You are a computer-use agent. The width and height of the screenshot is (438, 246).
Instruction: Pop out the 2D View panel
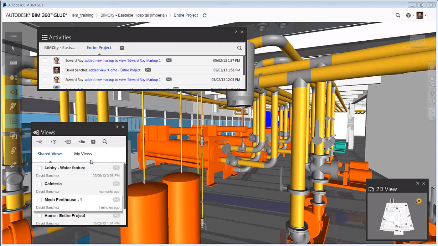(x=417, y=184)
